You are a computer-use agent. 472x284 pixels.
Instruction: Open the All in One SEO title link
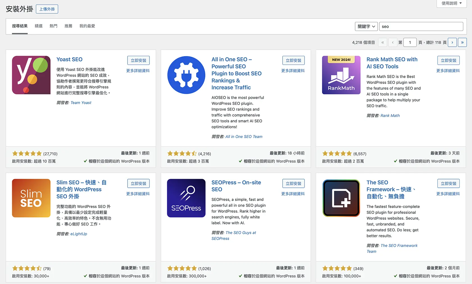(237, 74)
